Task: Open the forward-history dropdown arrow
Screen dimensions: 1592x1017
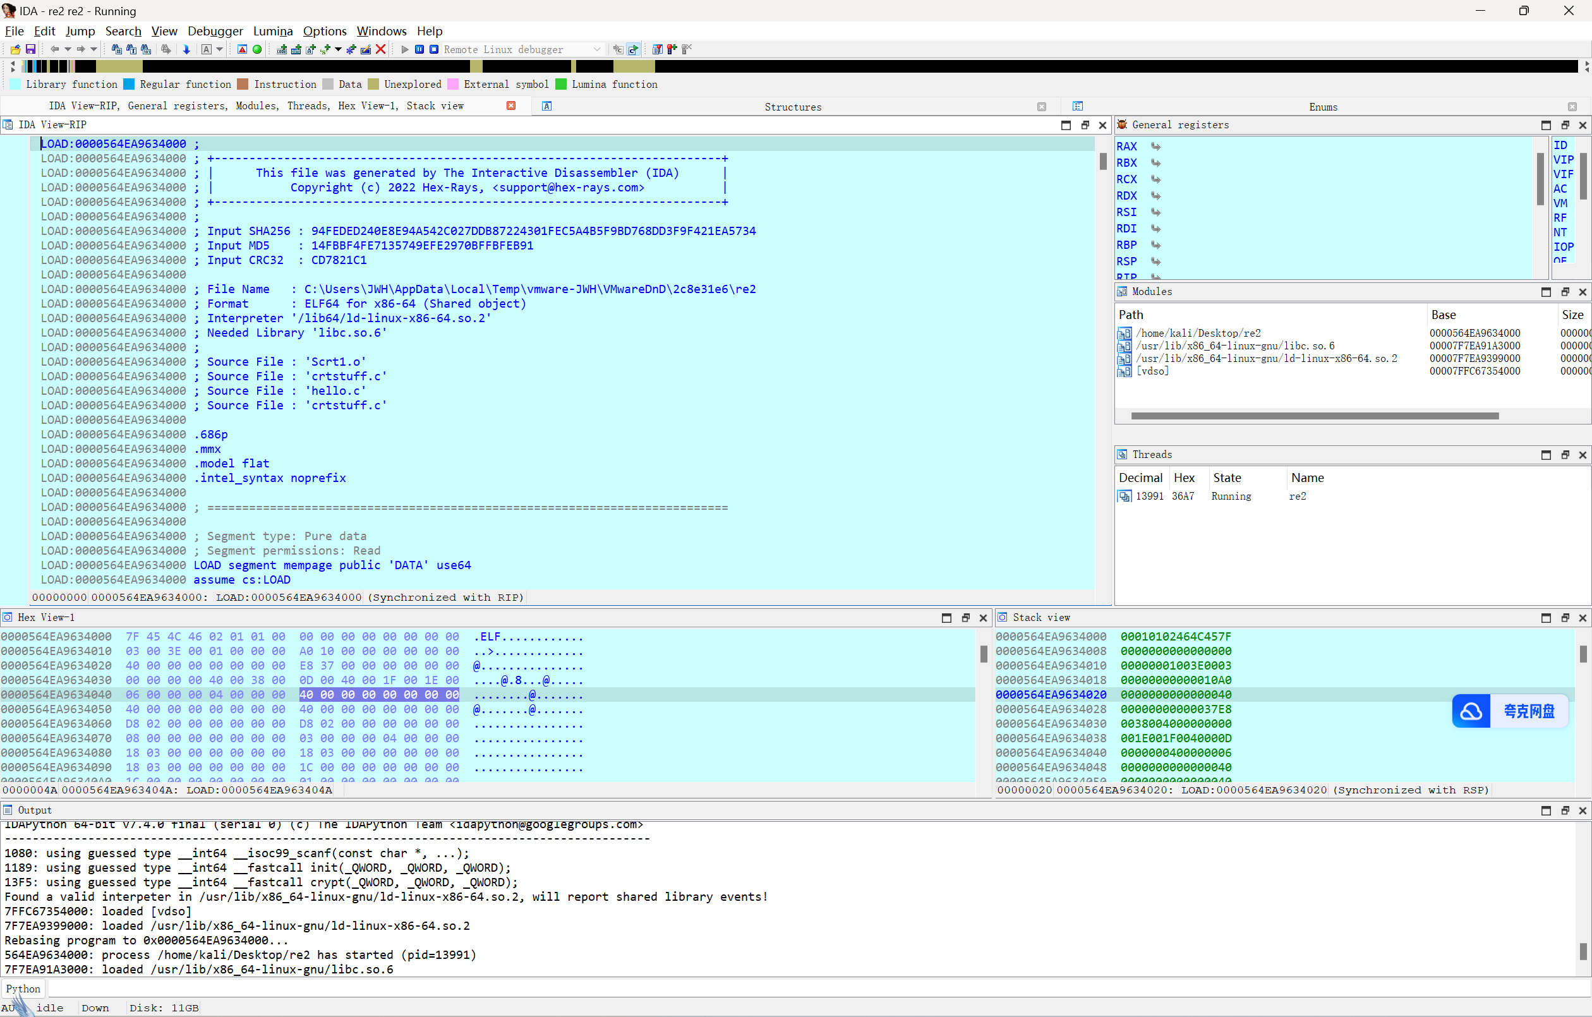Action: (93, 50)
